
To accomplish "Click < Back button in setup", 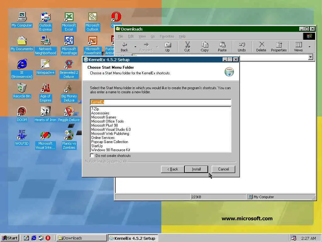I will pos(173,169).
